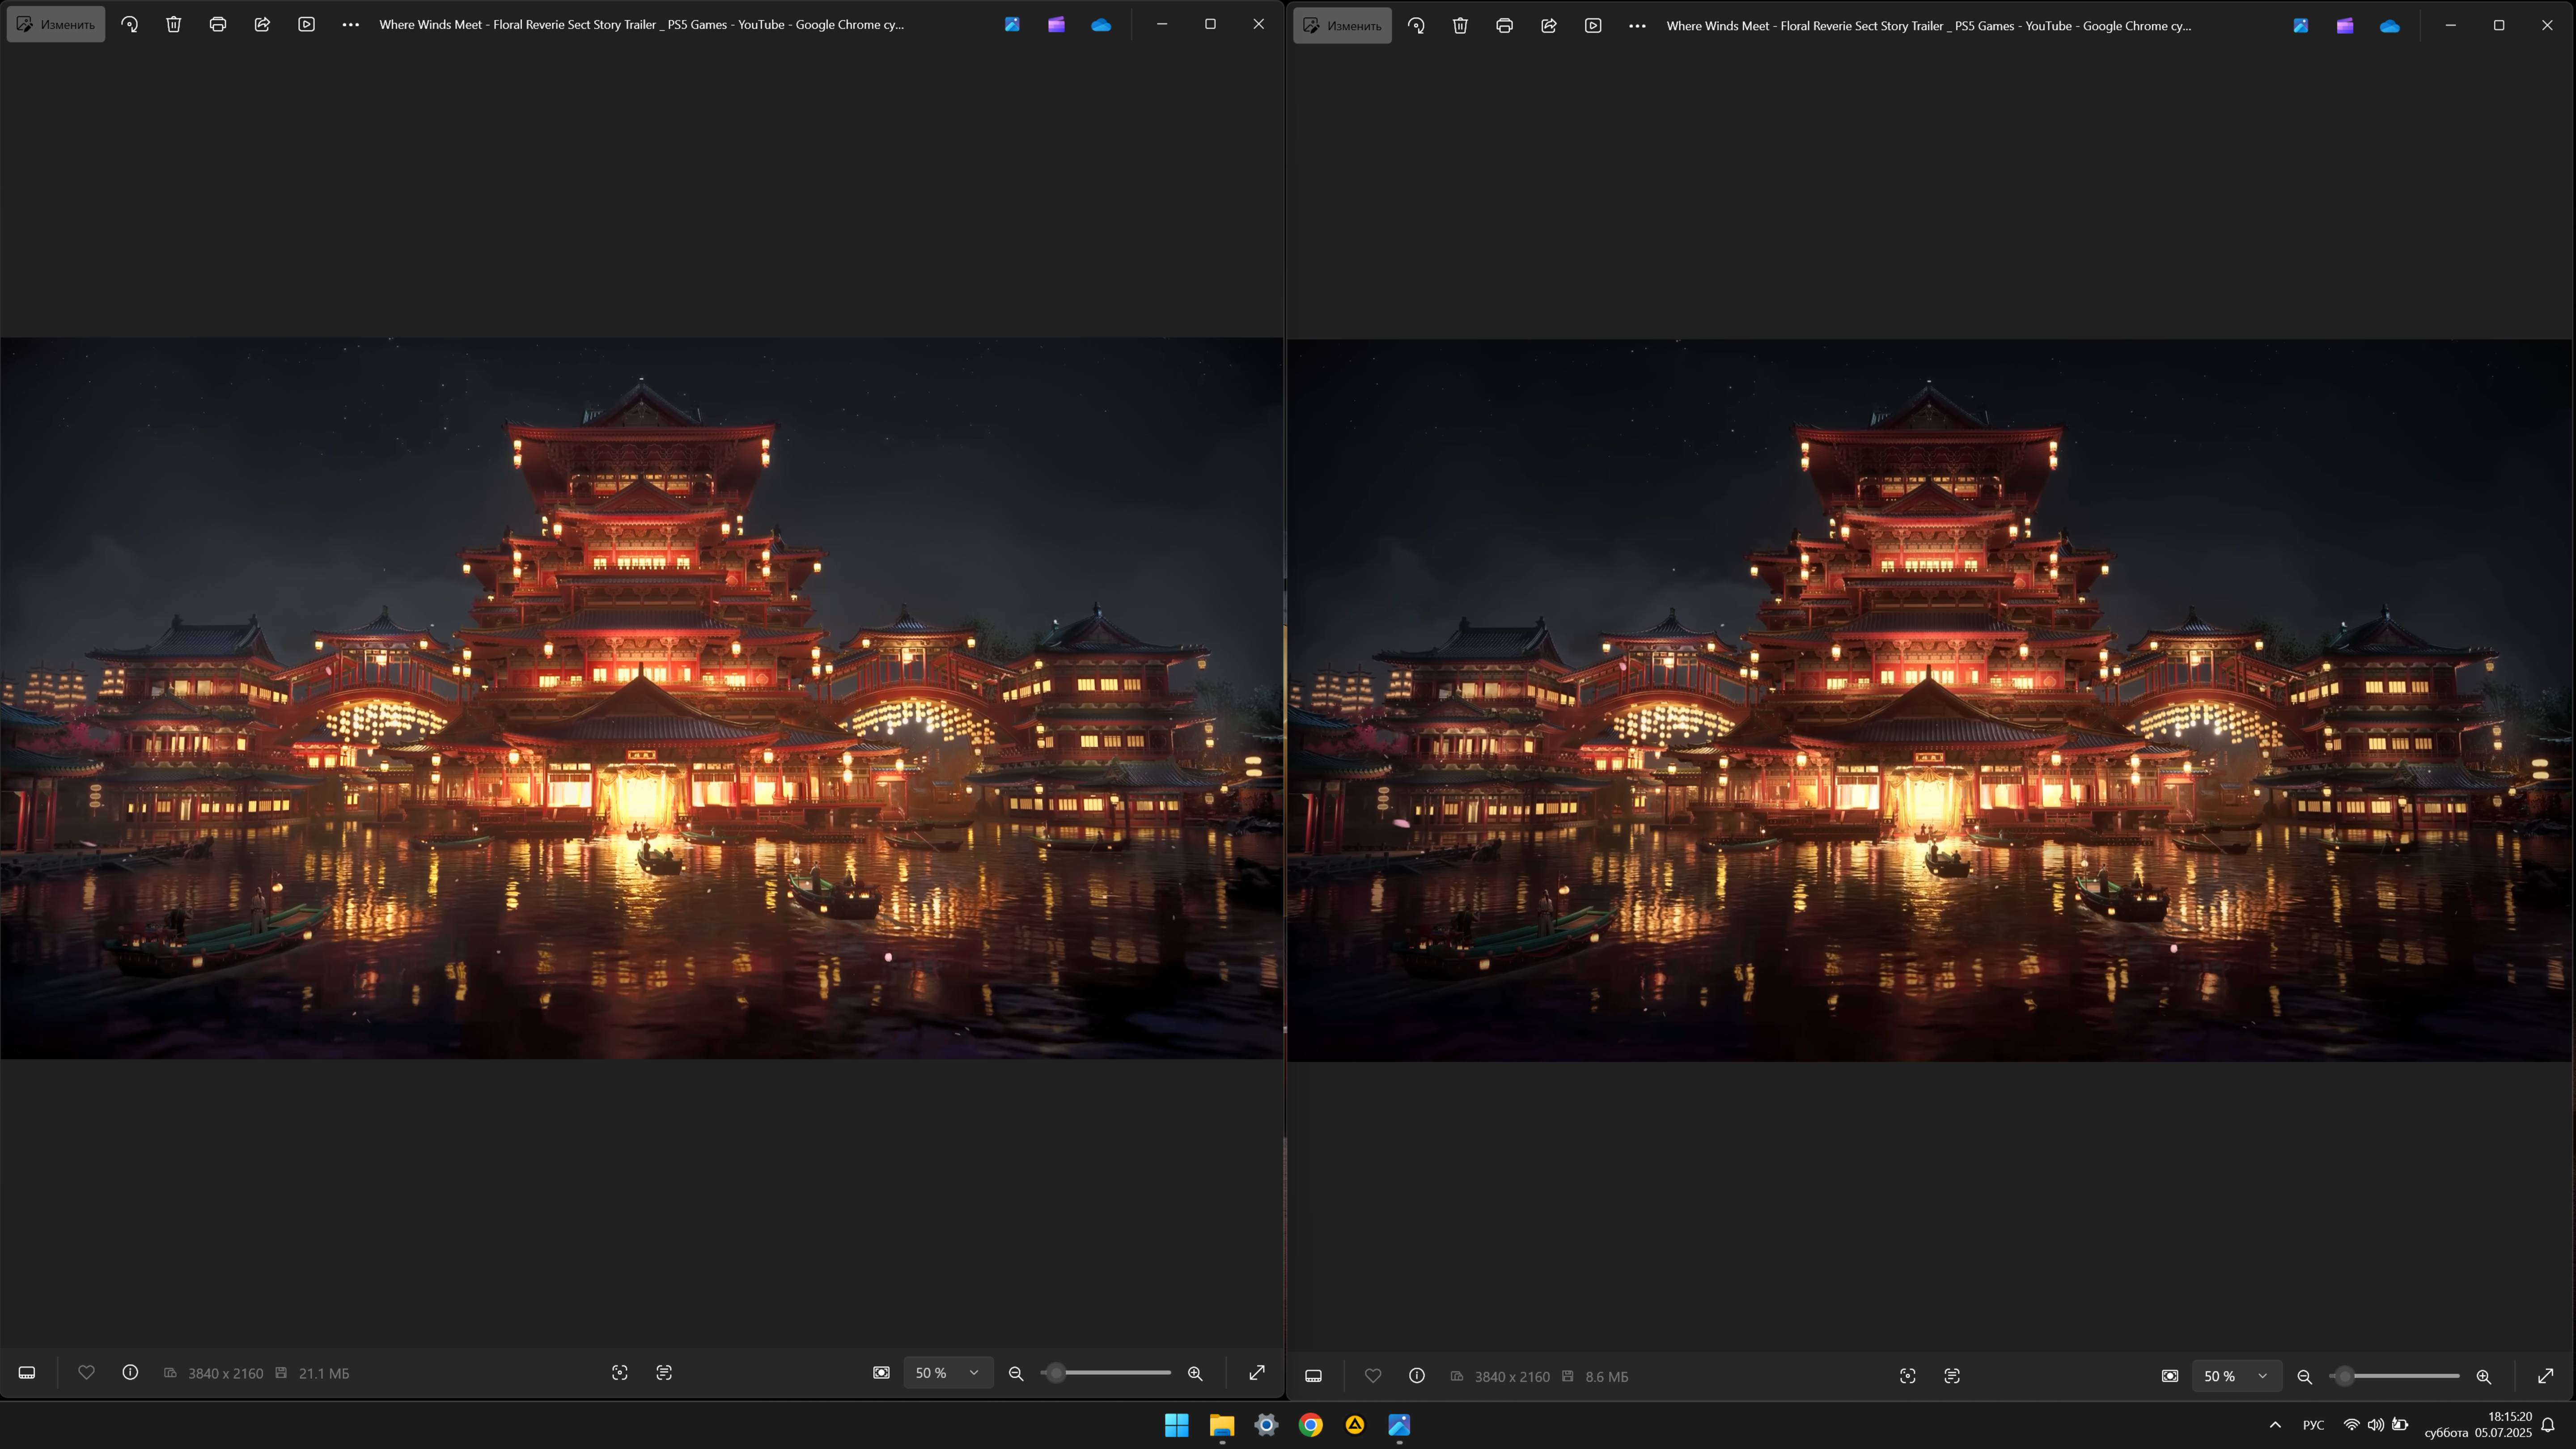2576x1449 pixels.
Task: Show file info in left window
Action: [x=130, y=1373]
